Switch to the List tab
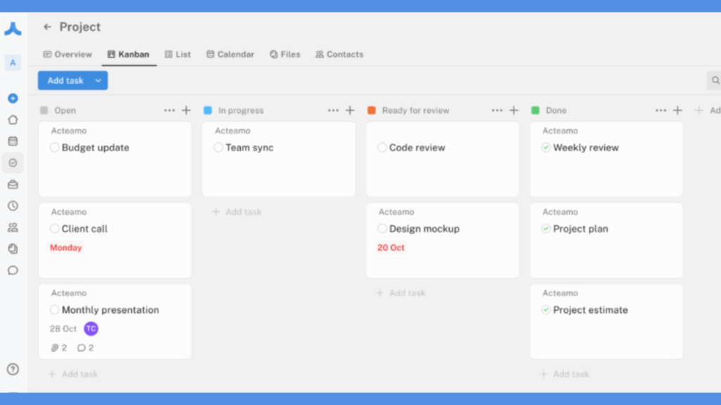The width and height of the screenshot is (721, 405). [177, 54]
